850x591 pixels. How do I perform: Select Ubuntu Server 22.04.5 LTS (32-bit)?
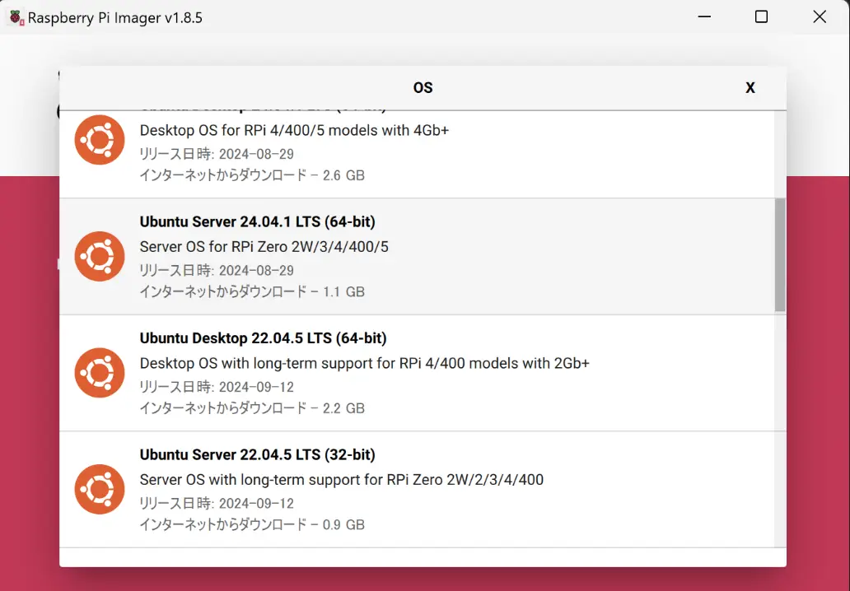418,489
